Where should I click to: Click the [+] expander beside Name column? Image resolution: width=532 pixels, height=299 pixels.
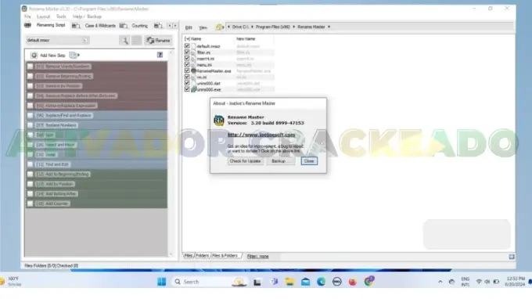[187, 39]
